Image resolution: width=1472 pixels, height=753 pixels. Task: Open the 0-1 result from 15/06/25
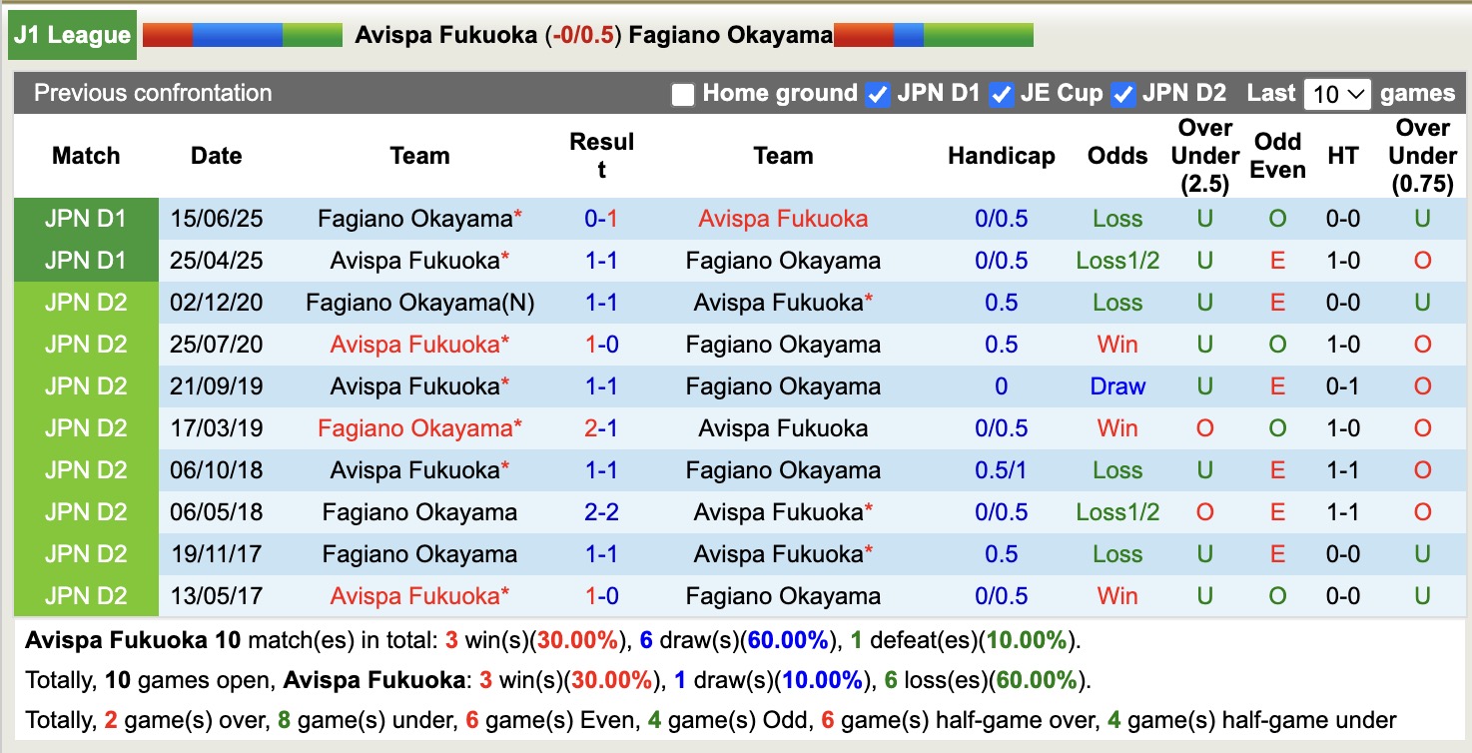point(599,218)
